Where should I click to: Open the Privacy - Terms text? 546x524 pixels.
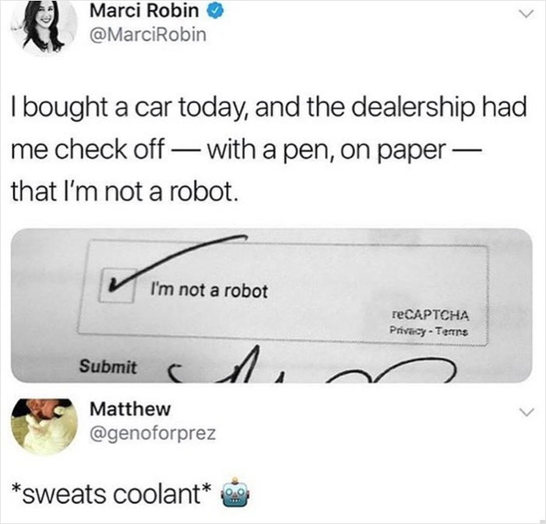click(x=429, y=331)
